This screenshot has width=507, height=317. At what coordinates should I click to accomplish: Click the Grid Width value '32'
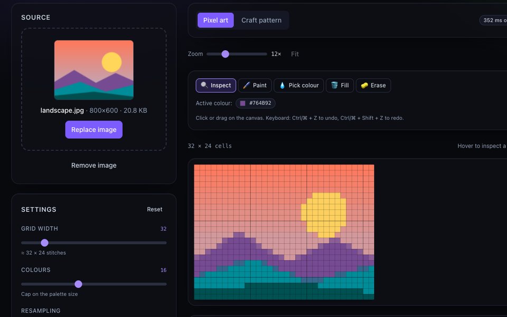[x=163, y=229]
